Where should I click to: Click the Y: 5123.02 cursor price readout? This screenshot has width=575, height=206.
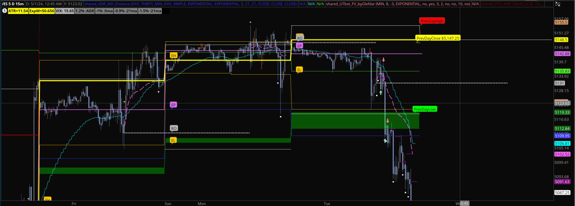pos(73,4)
